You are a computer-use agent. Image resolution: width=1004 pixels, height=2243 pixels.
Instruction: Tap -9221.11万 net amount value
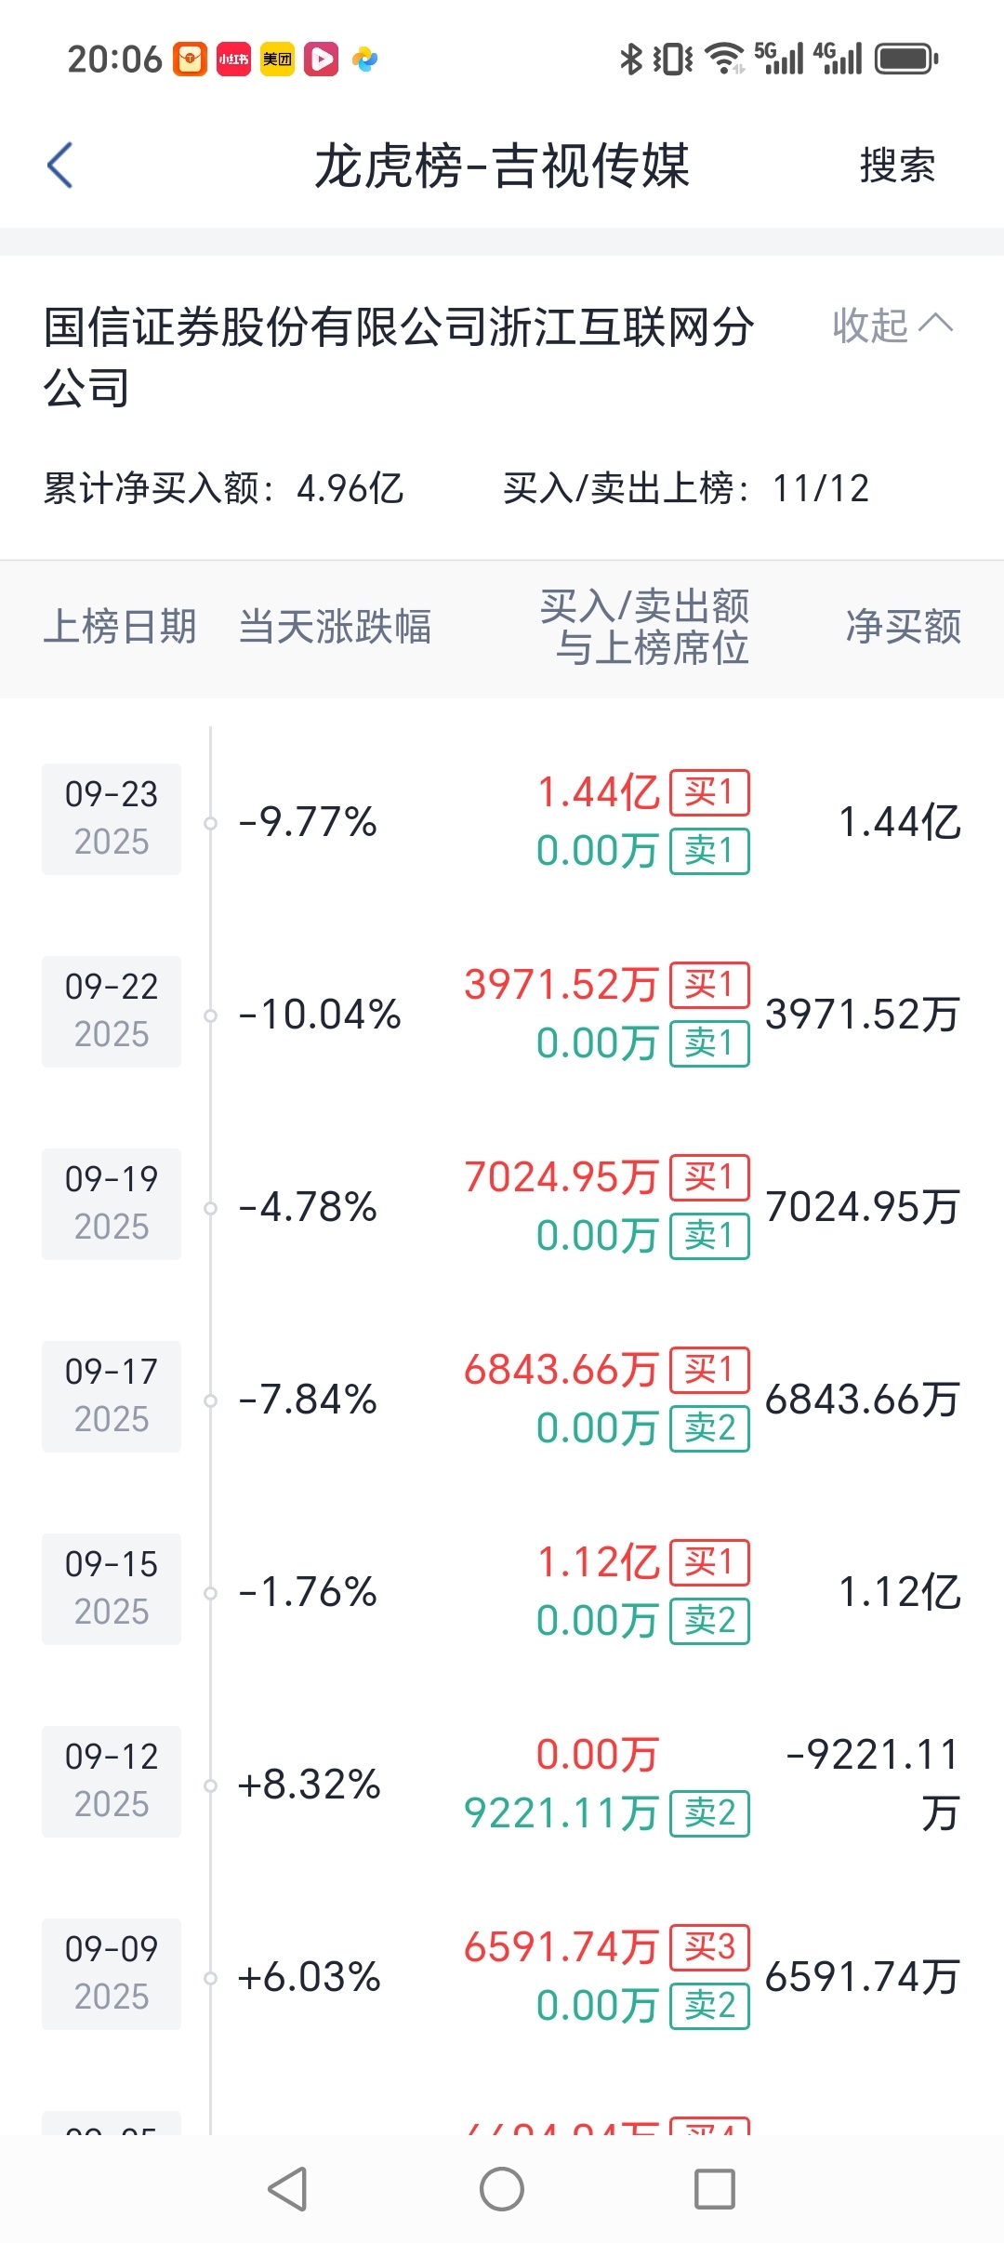coord(872,1784)
